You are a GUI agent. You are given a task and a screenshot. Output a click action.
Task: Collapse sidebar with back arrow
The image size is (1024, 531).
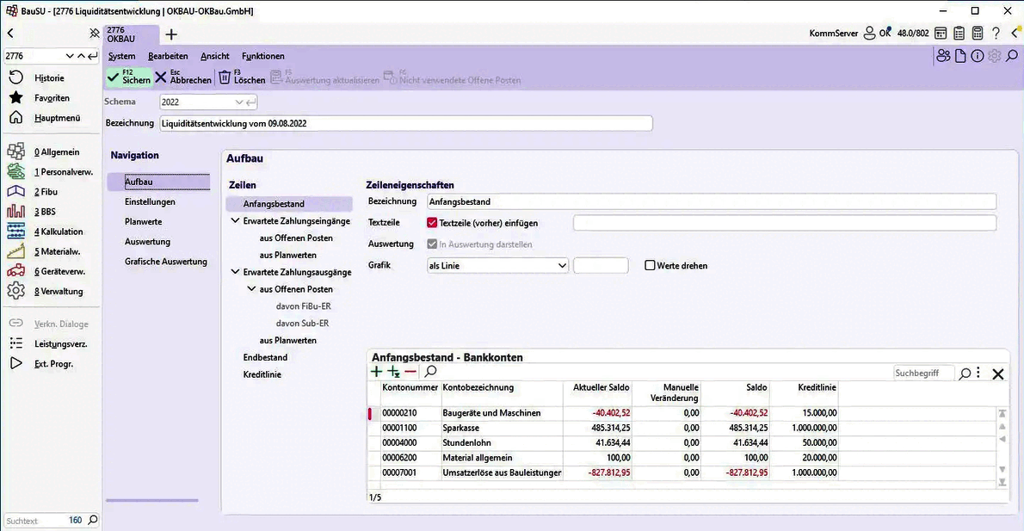point(10,33)
